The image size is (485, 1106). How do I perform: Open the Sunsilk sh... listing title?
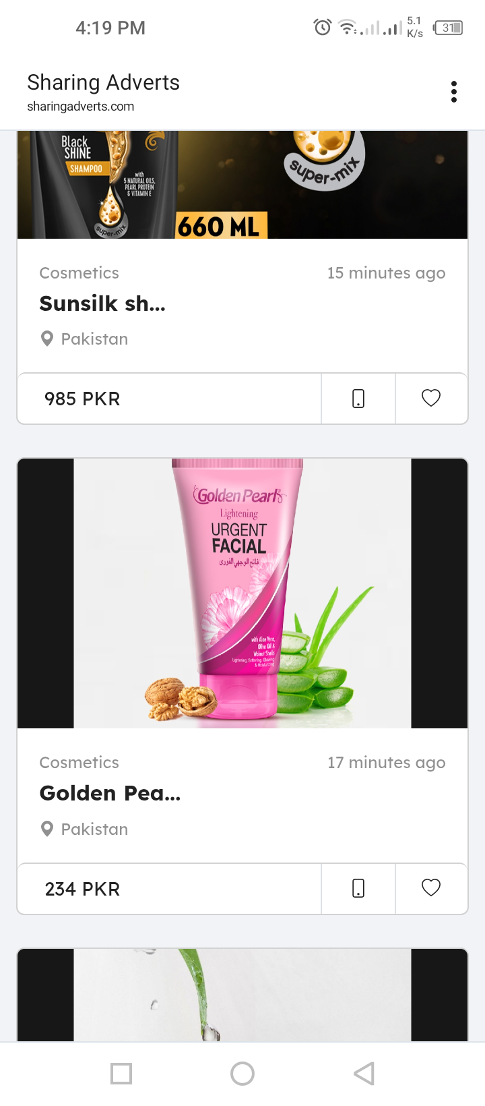click(102, 303)
